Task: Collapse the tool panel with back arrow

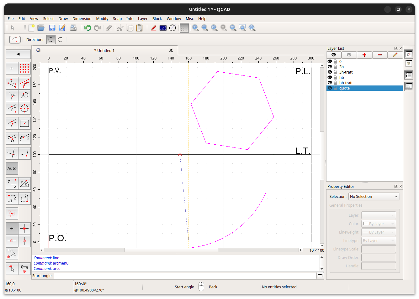Action: pyautogui.click(x=18, y=54)
